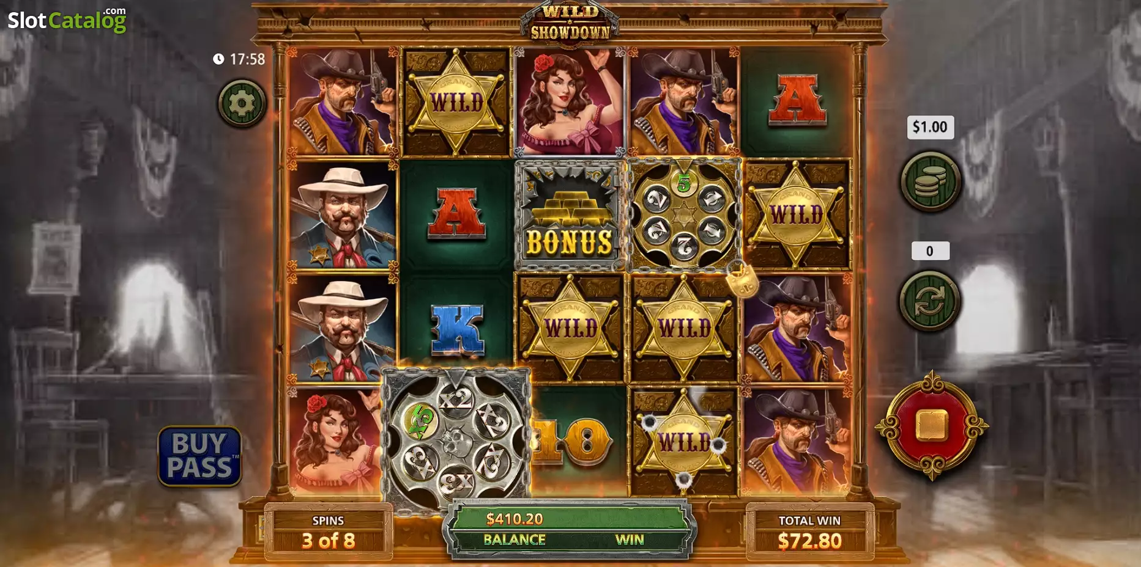Select the blue K symbol
Screen dimensions: 1141x567
[456, 329]
